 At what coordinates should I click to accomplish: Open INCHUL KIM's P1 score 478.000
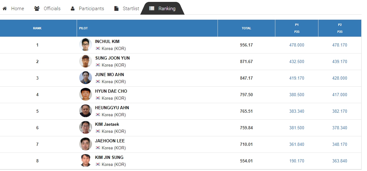coord(296,45)
